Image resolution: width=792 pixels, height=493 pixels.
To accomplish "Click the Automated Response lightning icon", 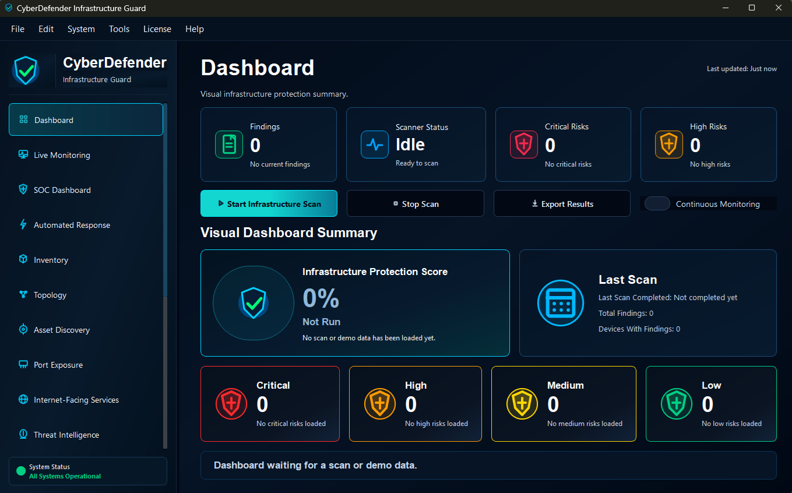I will pyautogui.click(x=23, y=225).
